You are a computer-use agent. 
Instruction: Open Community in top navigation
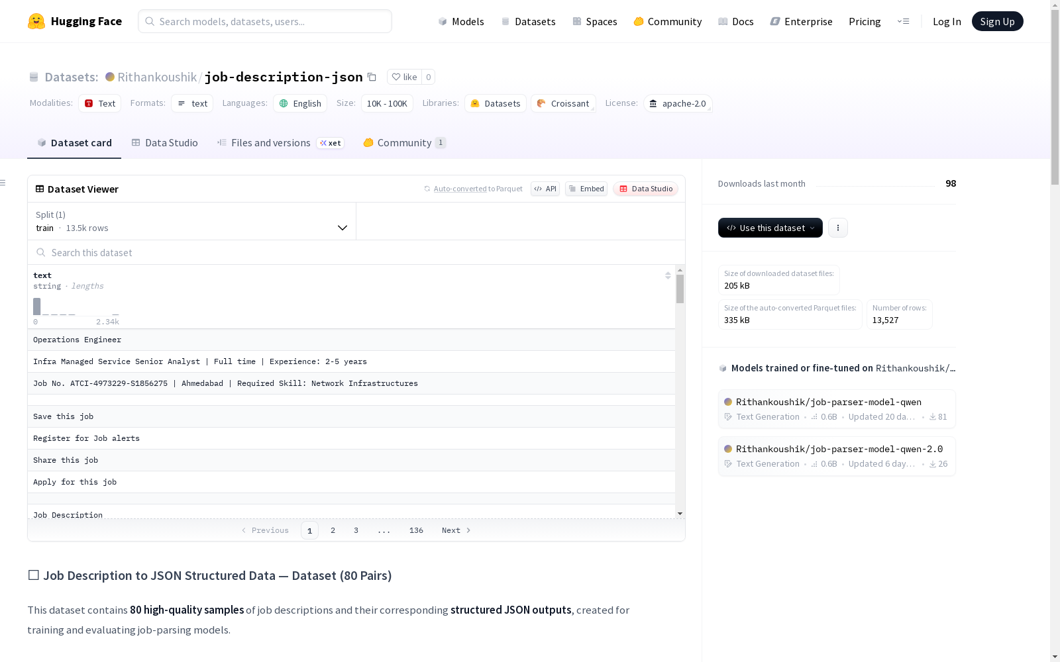click(x=668, y=21)
